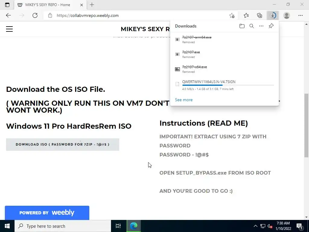309x232 pixels.
Task: Click the scrollbar up arrow
Action: click(x=306, y=24)
